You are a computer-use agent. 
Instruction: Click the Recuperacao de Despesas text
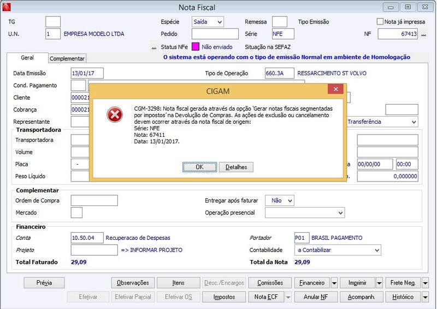point(138,238)
